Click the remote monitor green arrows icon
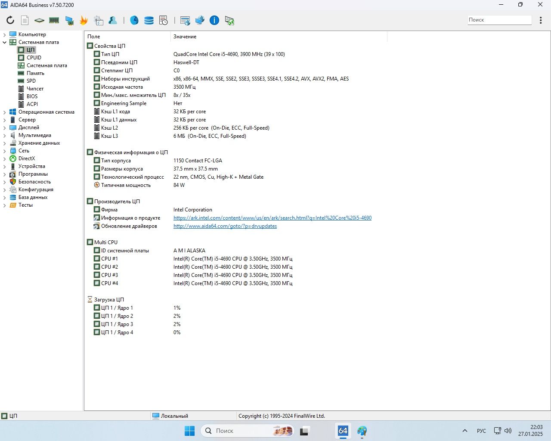This screenshot has height=441, width=551. point(229,20)
